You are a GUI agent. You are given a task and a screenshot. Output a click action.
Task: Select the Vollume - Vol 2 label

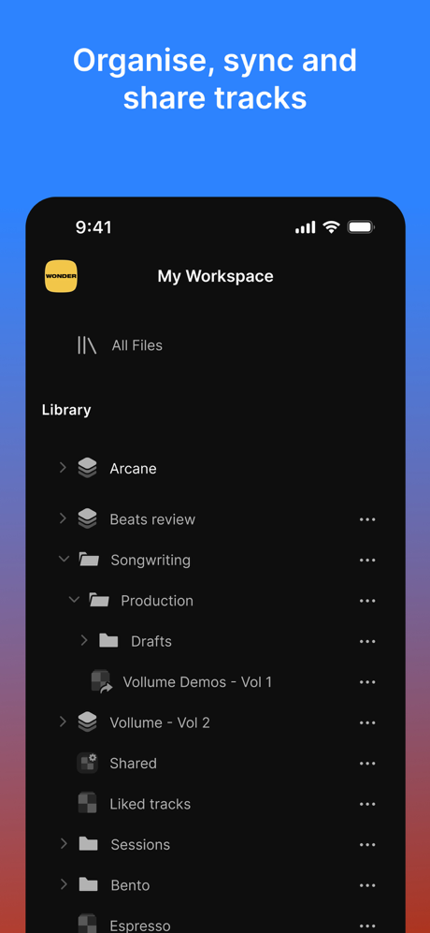pos(160,723)
